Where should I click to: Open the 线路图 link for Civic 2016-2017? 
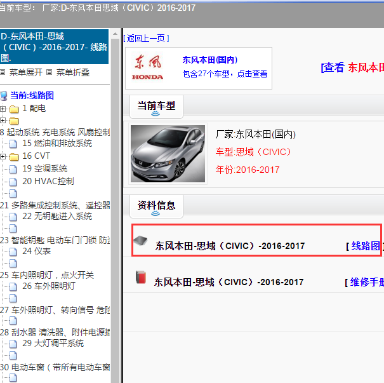click(366, 246)
